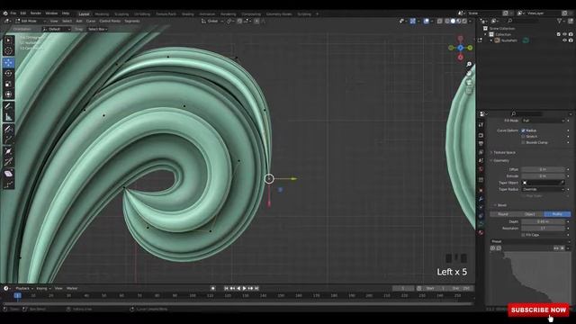Click the pan view hand icon

[469, 74]
